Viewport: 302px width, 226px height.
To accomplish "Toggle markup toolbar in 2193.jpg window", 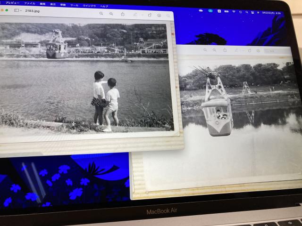I will [x=159, y=15].
